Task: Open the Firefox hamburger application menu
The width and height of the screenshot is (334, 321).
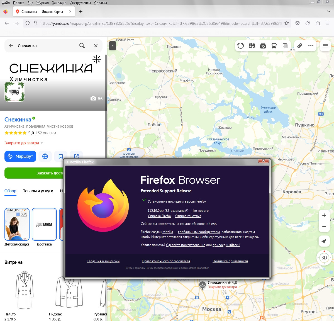Action: (x=328, y=23)
